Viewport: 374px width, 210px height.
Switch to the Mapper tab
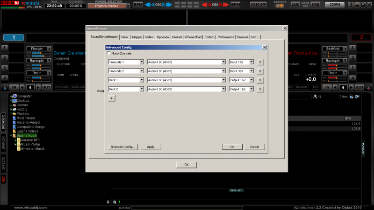(x=137, y=37)
